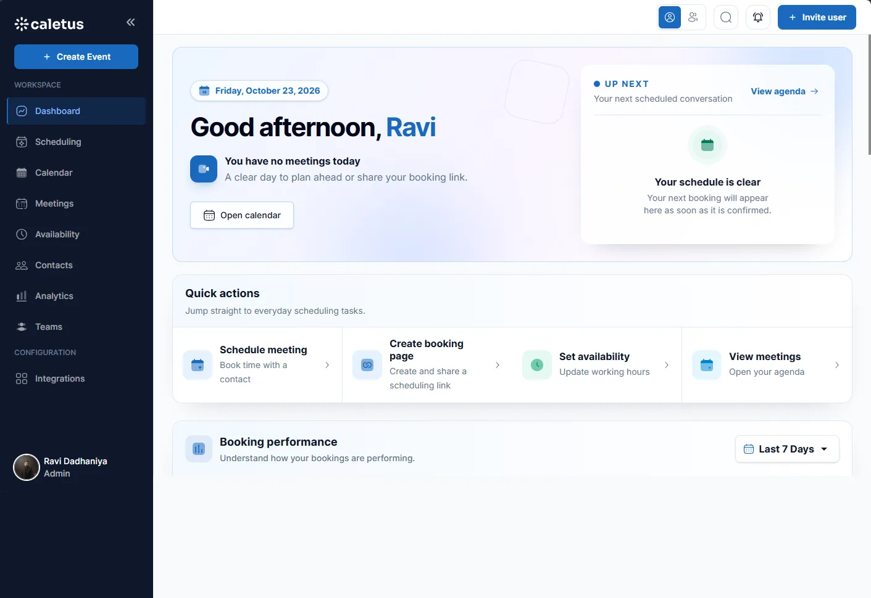
Task: Click Open calendar button
Action: [x=242, y=215]
